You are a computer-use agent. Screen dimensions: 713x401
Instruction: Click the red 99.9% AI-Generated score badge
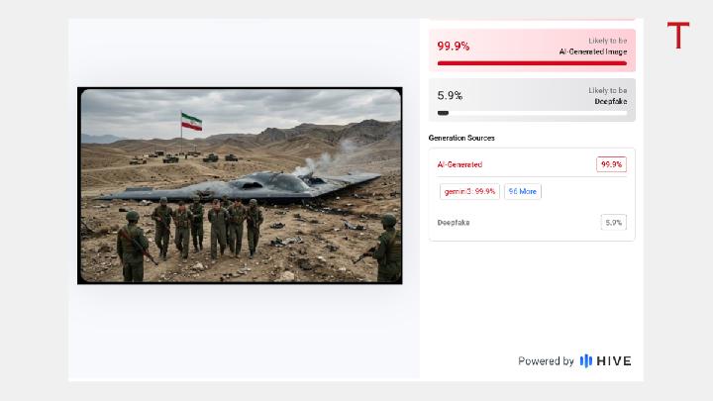coord(611,164)
